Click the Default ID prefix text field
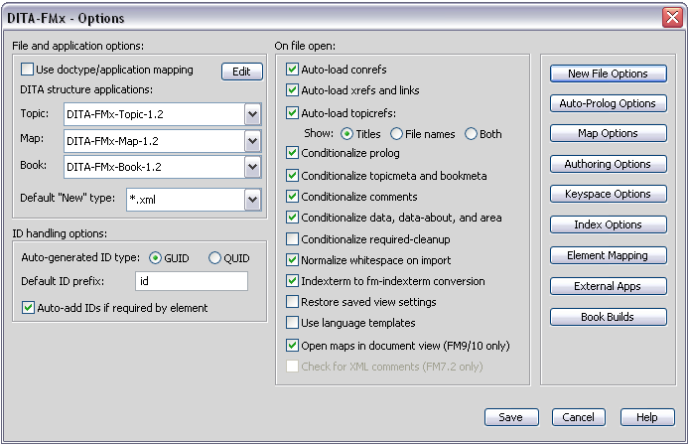689x446 pixels. point(191,282)
